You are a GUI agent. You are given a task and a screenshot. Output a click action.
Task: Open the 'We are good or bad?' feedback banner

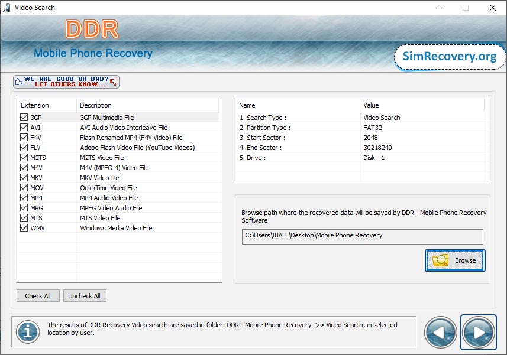pos(66,82)
